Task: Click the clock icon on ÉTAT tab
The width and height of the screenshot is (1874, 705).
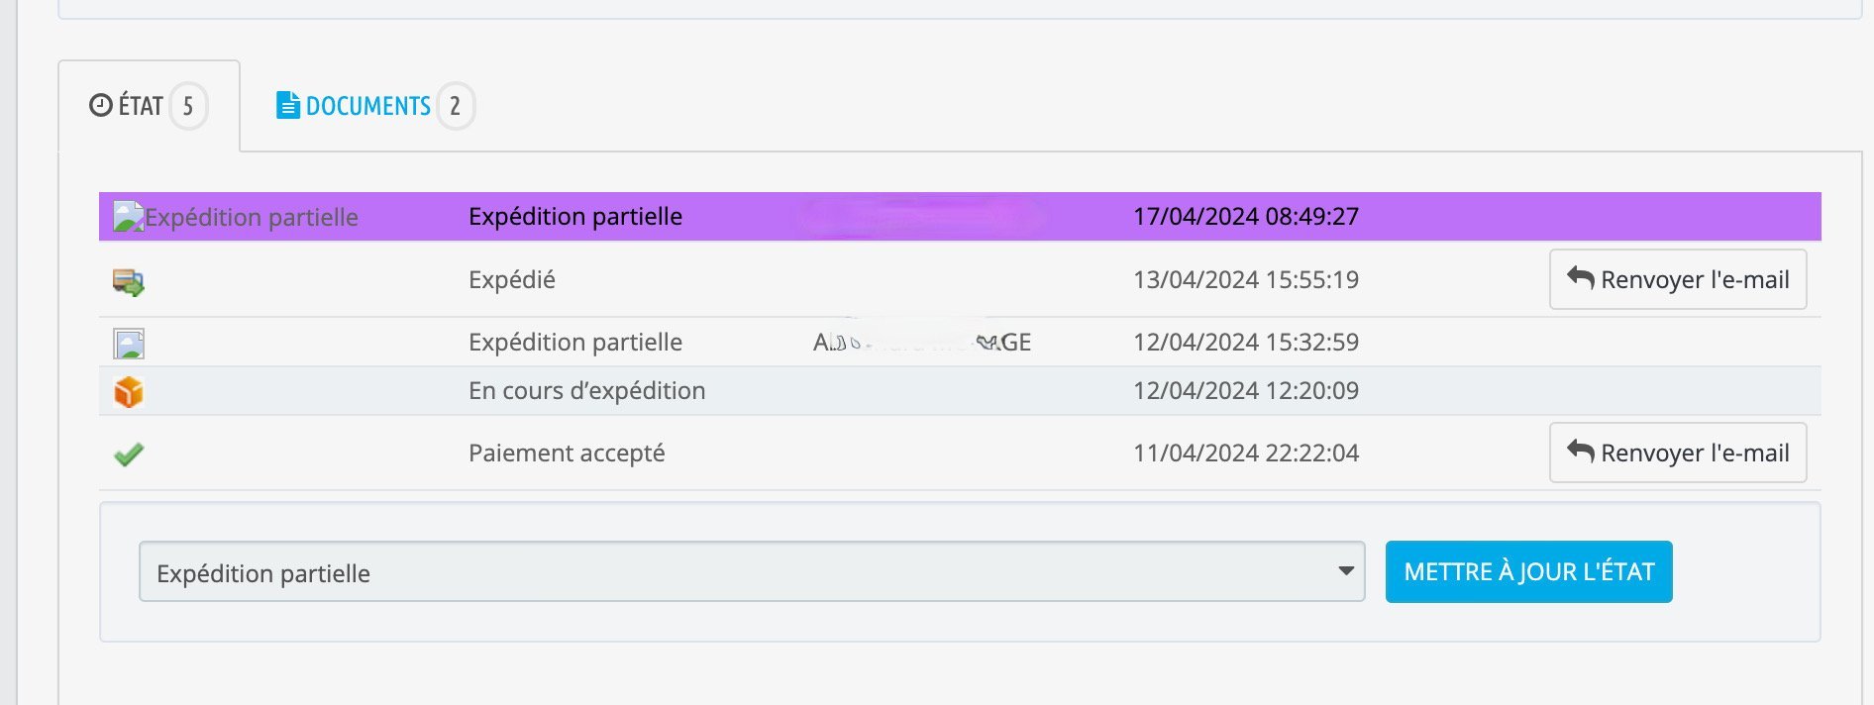Action: coord(101,105)
